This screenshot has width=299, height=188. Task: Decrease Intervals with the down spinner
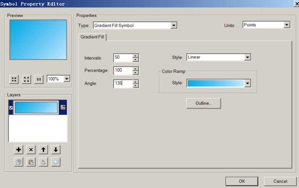tap(135, 60)
